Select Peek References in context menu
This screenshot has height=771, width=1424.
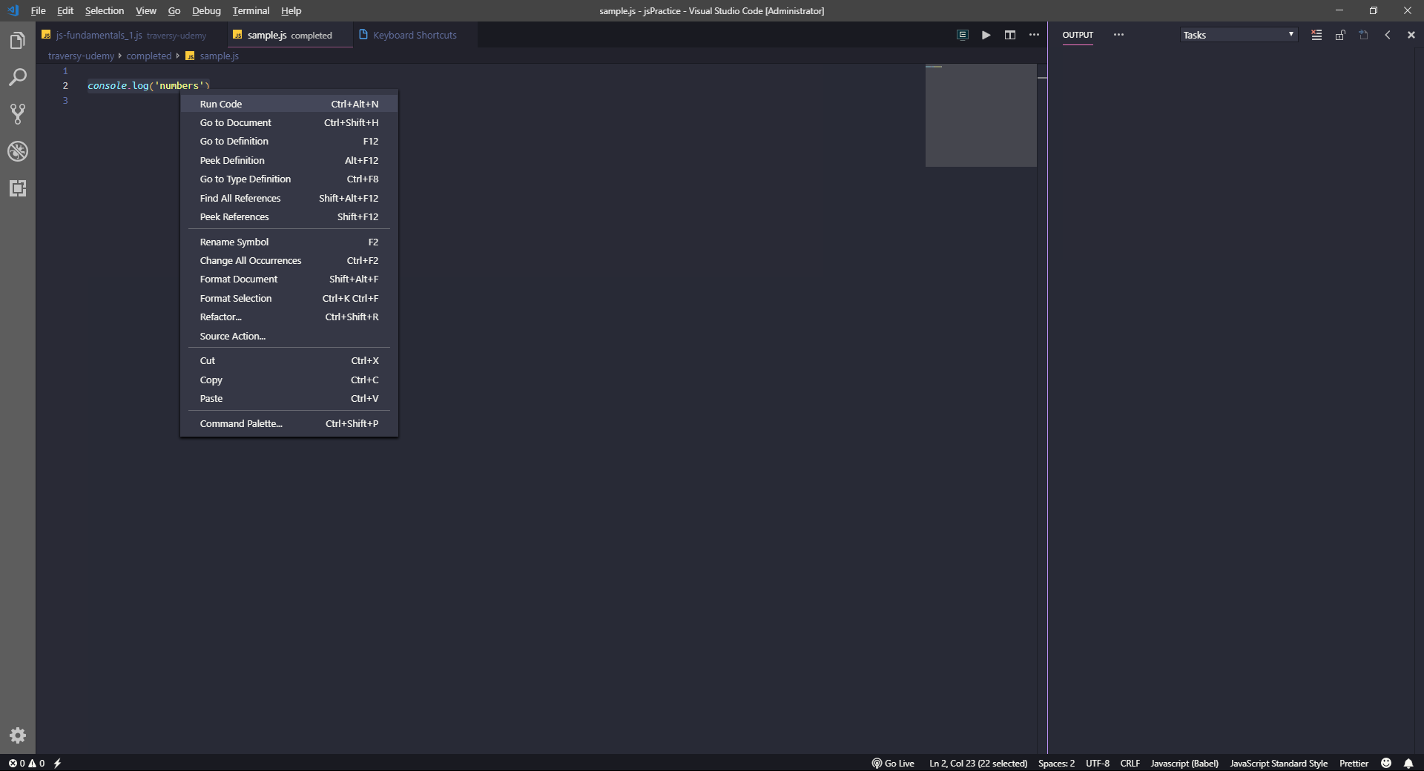coord(289,216)
